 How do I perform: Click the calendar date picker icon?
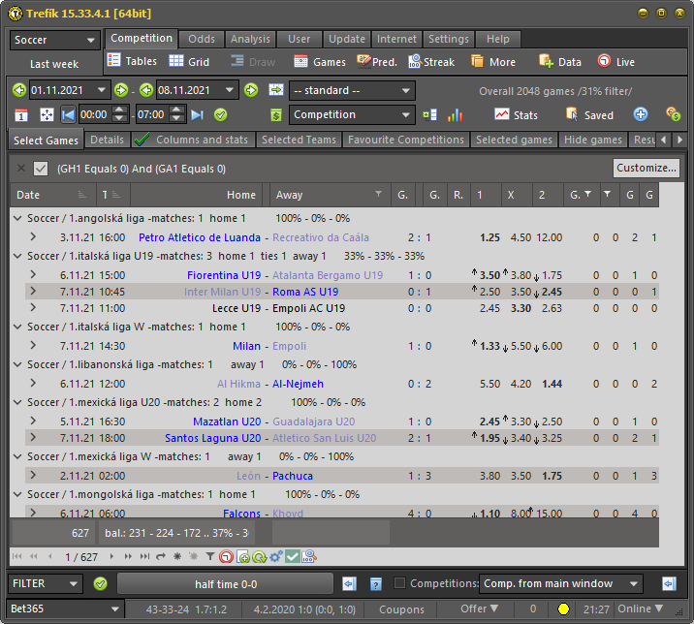pos(21,115)
